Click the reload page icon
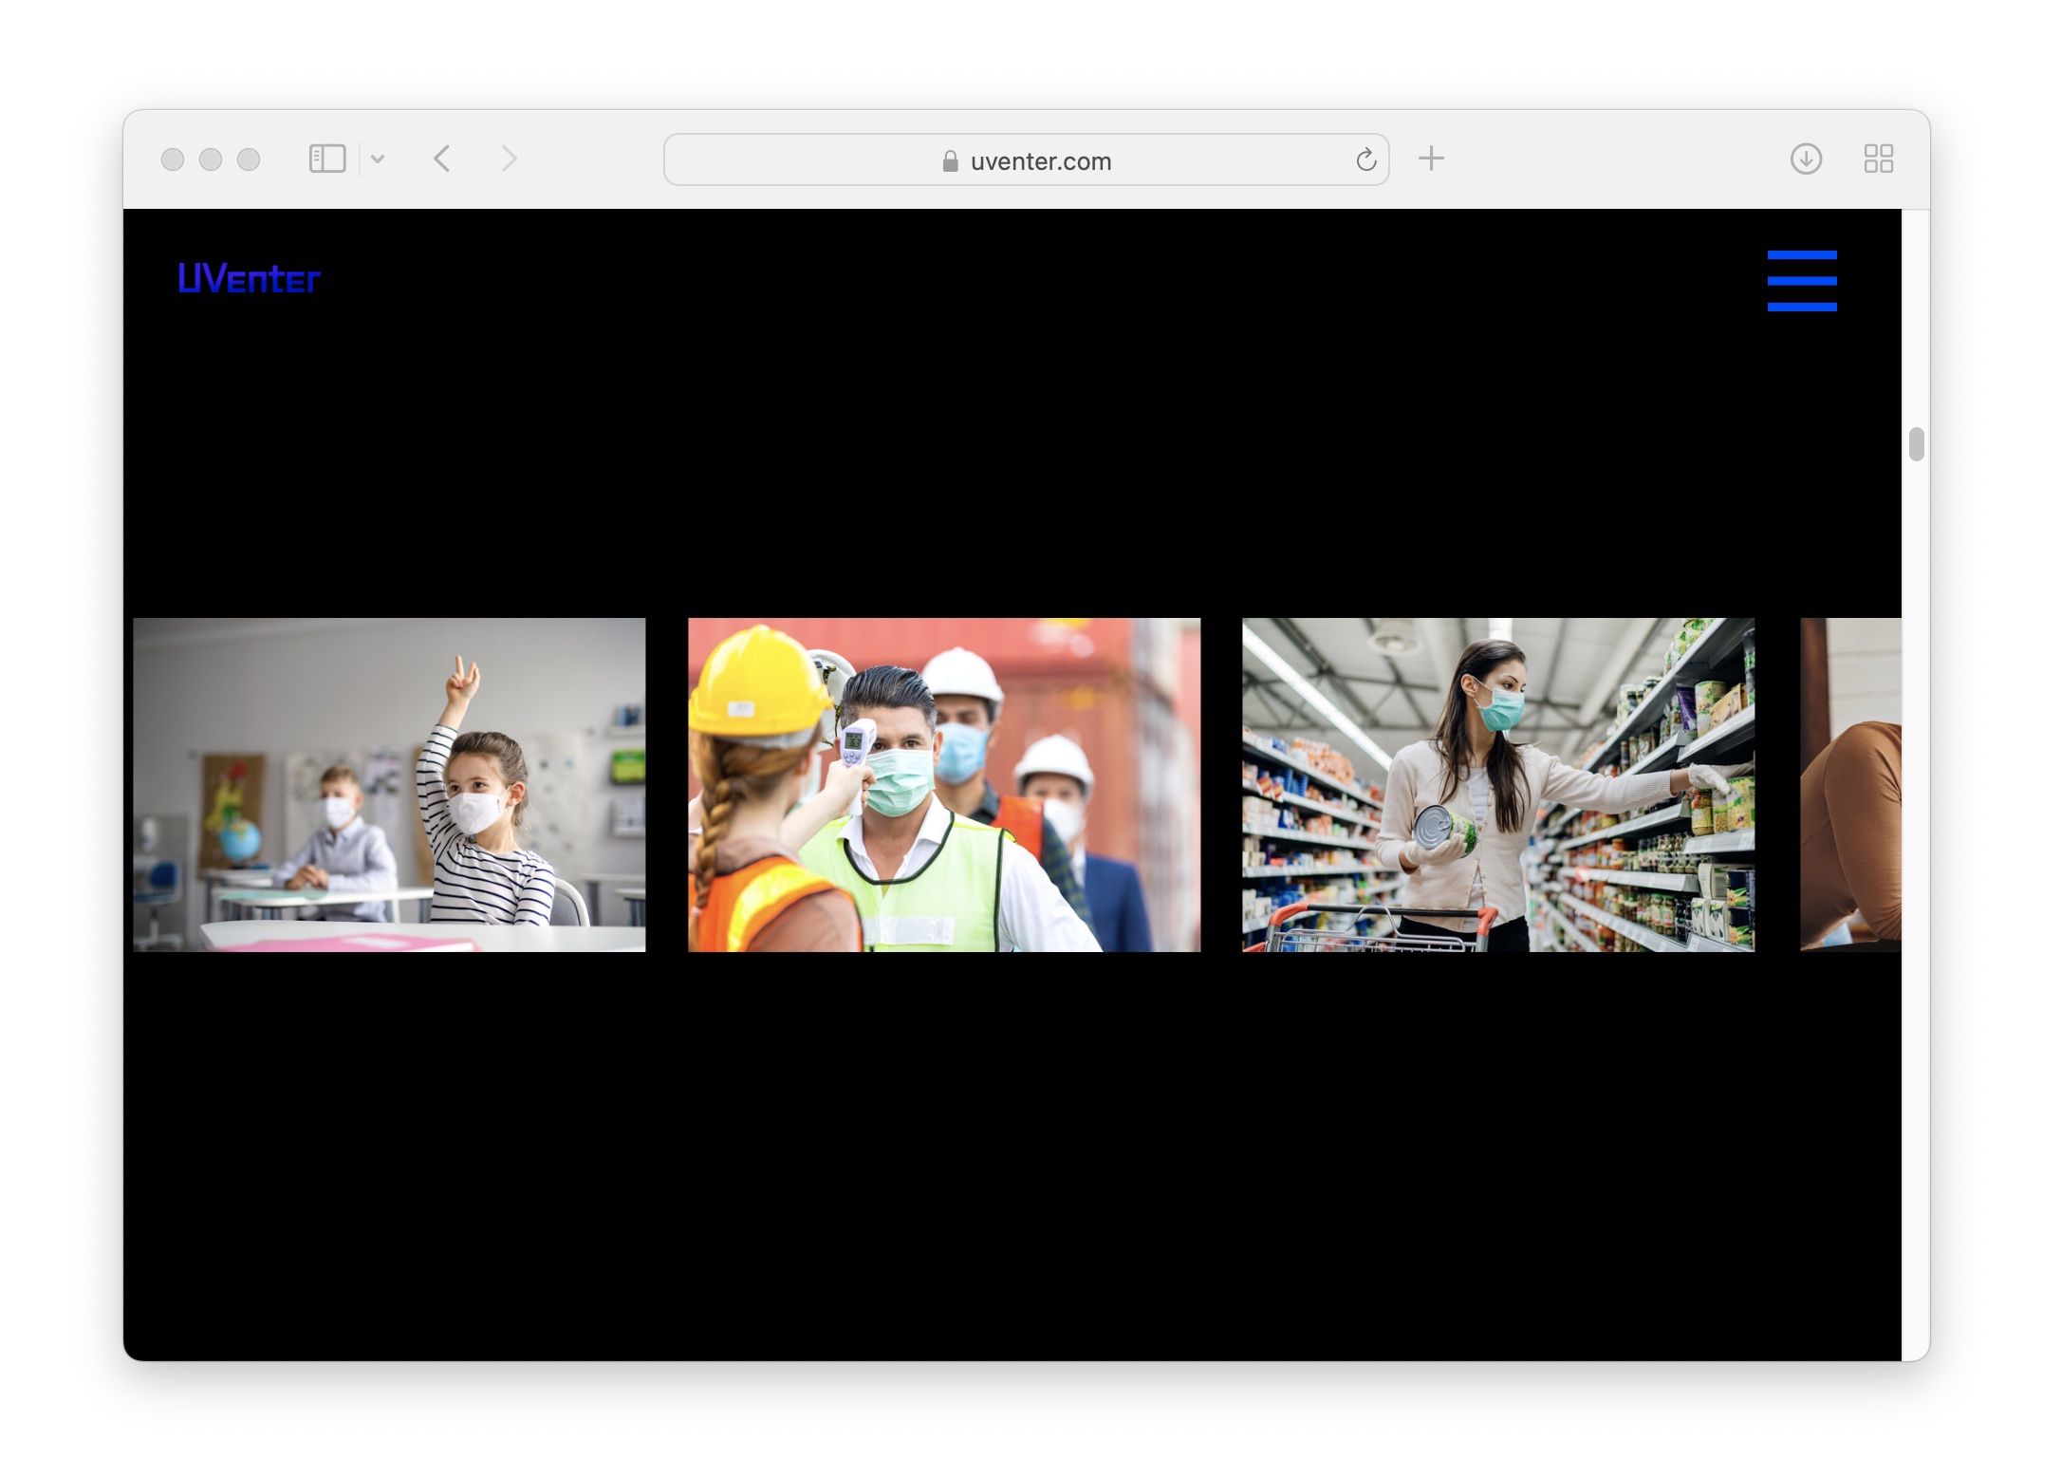The height and width of the screenshot is (1477, 2061). 1365,159
